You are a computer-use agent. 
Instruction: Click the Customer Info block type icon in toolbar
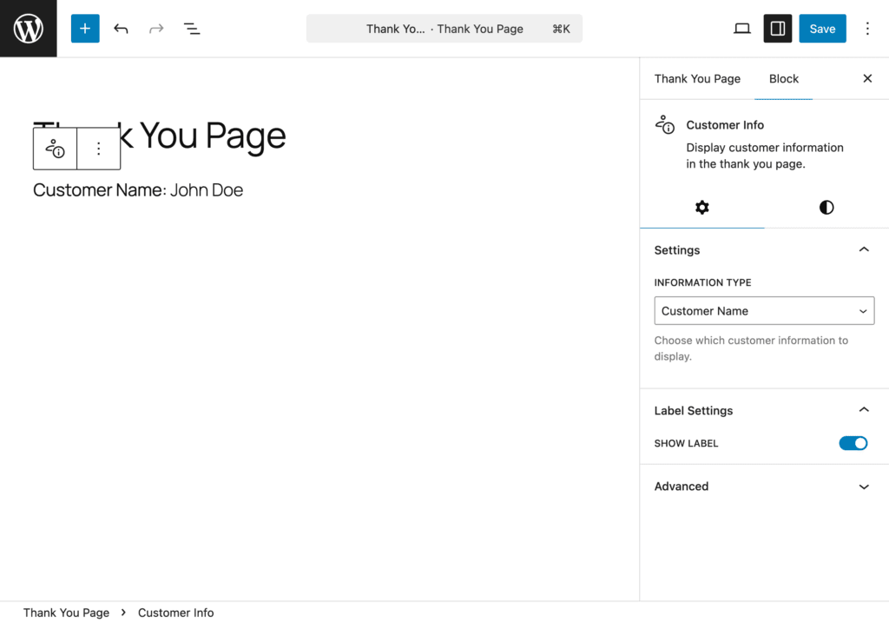tap(56, 149)
